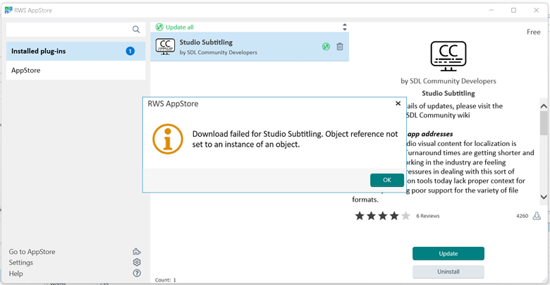
Task: Click the info icon in the error dialog
Action: click(x=168, y=138)
